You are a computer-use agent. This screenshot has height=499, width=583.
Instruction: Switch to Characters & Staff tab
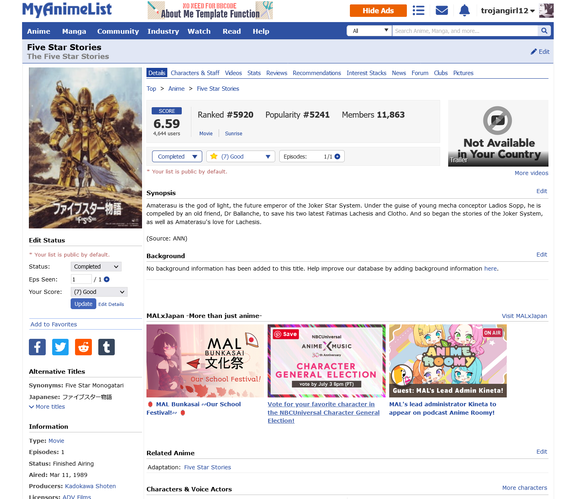195,73
